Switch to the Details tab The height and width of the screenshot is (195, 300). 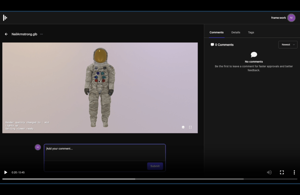point(236,32)
